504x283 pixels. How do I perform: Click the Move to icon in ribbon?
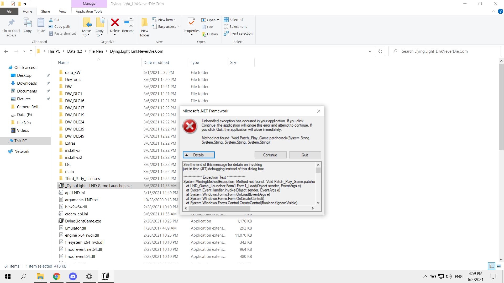click(87, 27)
